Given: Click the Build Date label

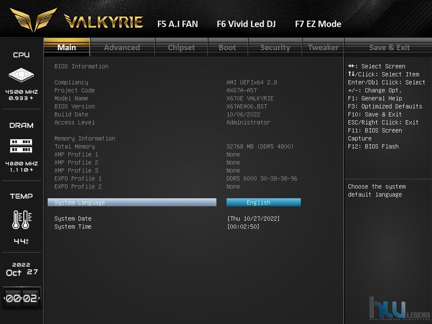Looking at the screenshot, I should (x=71, y=114).
